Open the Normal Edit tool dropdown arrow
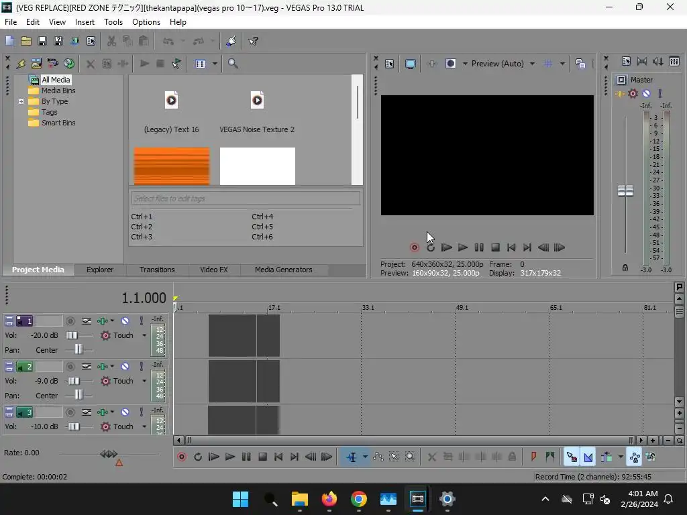The image size is (687, 515). (x=365, y=457)
